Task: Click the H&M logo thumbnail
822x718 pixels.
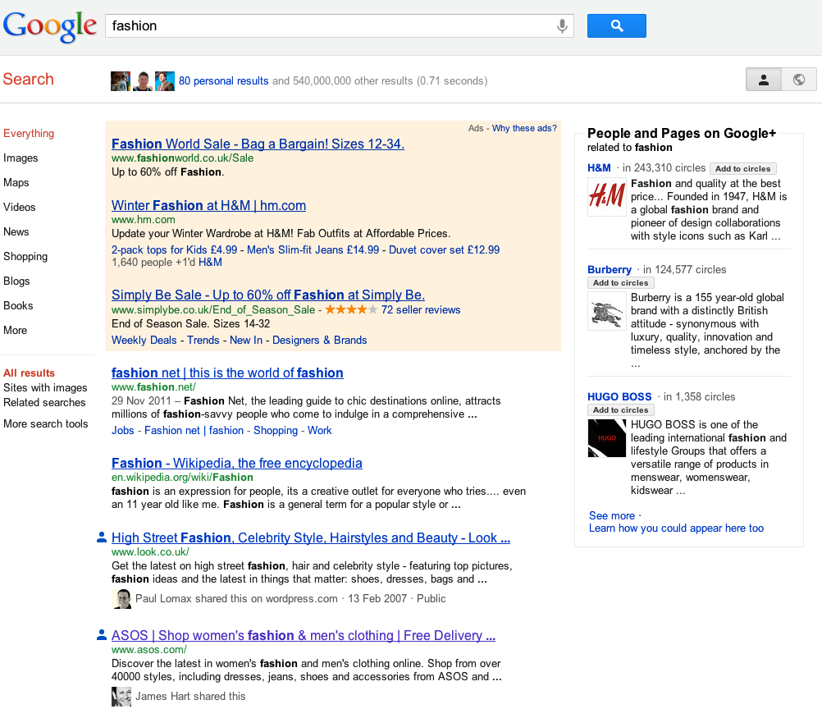Action: click(x=606, y=197)
